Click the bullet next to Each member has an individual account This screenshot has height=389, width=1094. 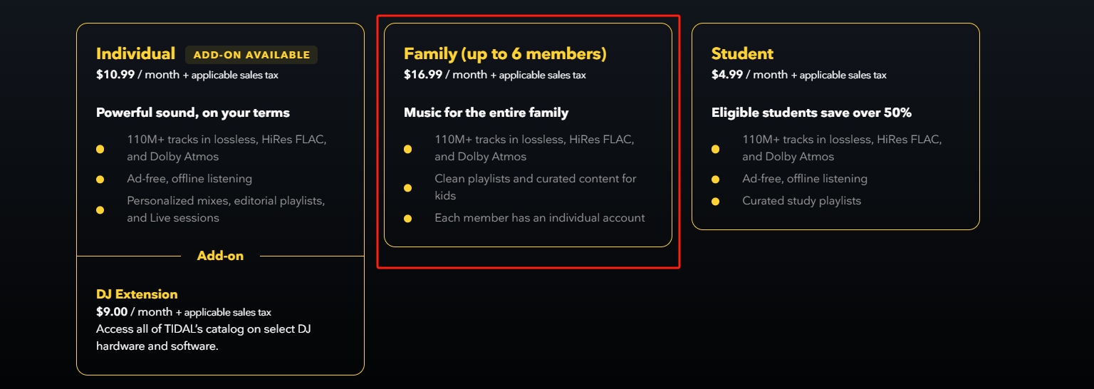(407, 218)
